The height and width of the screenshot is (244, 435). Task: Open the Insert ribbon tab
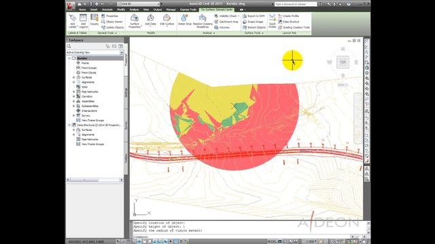[94, 9]
